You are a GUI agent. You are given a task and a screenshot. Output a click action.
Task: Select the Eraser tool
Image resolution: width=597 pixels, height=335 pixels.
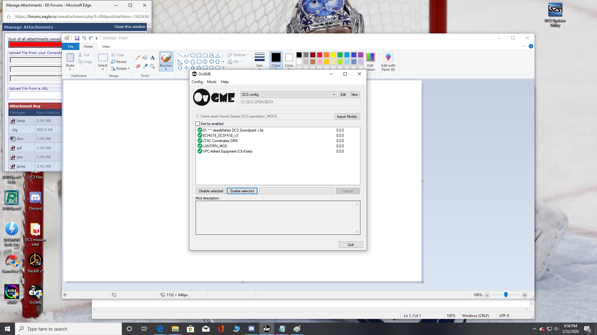pos(138,66)
